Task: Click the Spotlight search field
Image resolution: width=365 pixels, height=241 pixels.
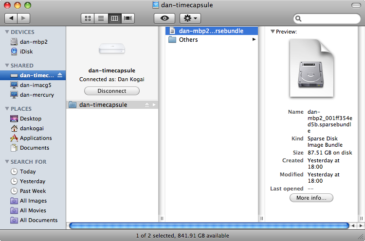Action: point(327,18)
